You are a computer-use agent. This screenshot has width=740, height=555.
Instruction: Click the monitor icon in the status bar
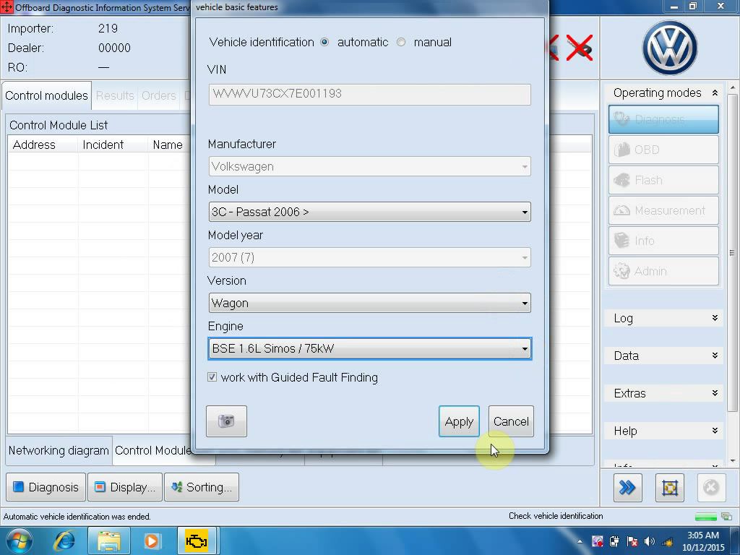click(727, 516)
